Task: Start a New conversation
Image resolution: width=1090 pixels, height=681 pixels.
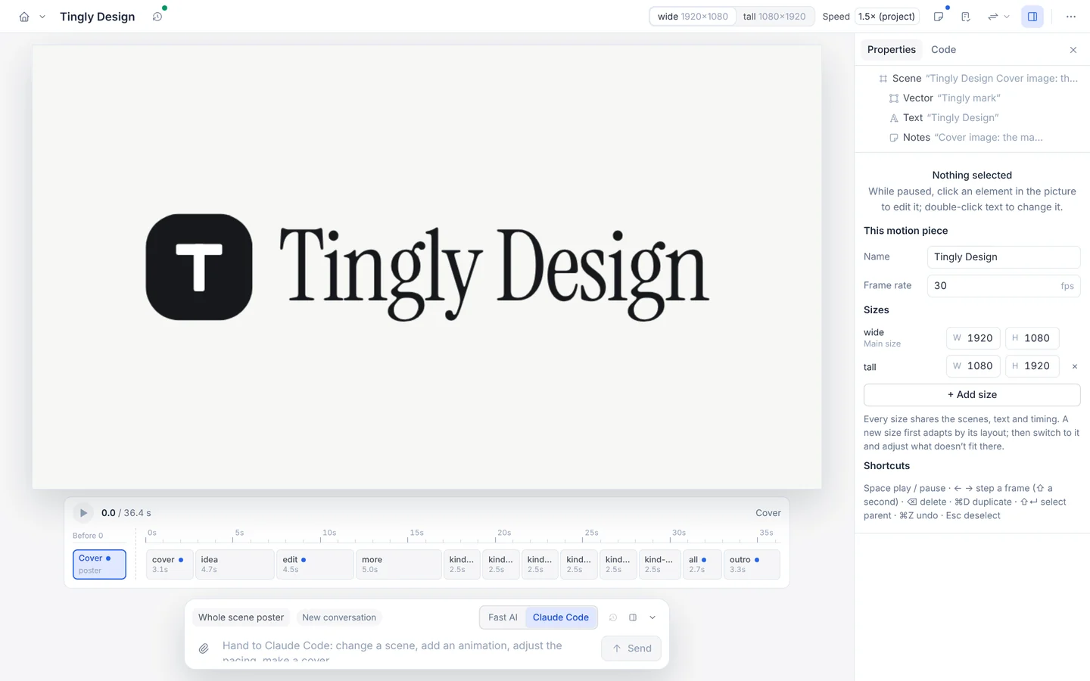Action: [339, 617]
